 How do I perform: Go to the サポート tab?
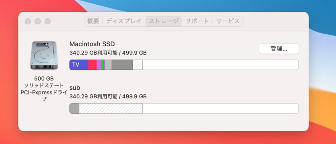(x=197, y=21)
